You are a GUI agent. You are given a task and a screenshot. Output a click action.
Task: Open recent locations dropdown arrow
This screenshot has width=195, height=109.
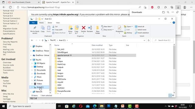tap(40, 40)
